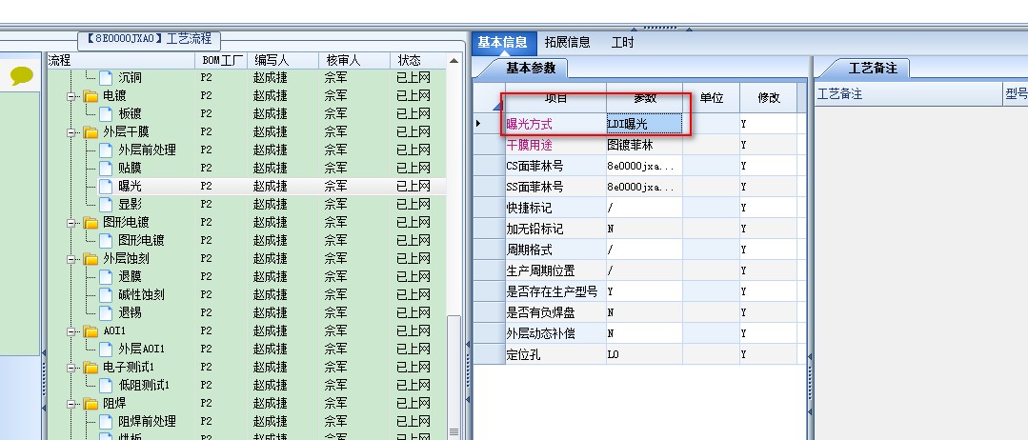Collapse the 电镀 tree node
Image resolution: width=1028 pixels, height=440 pixels.
71,96
